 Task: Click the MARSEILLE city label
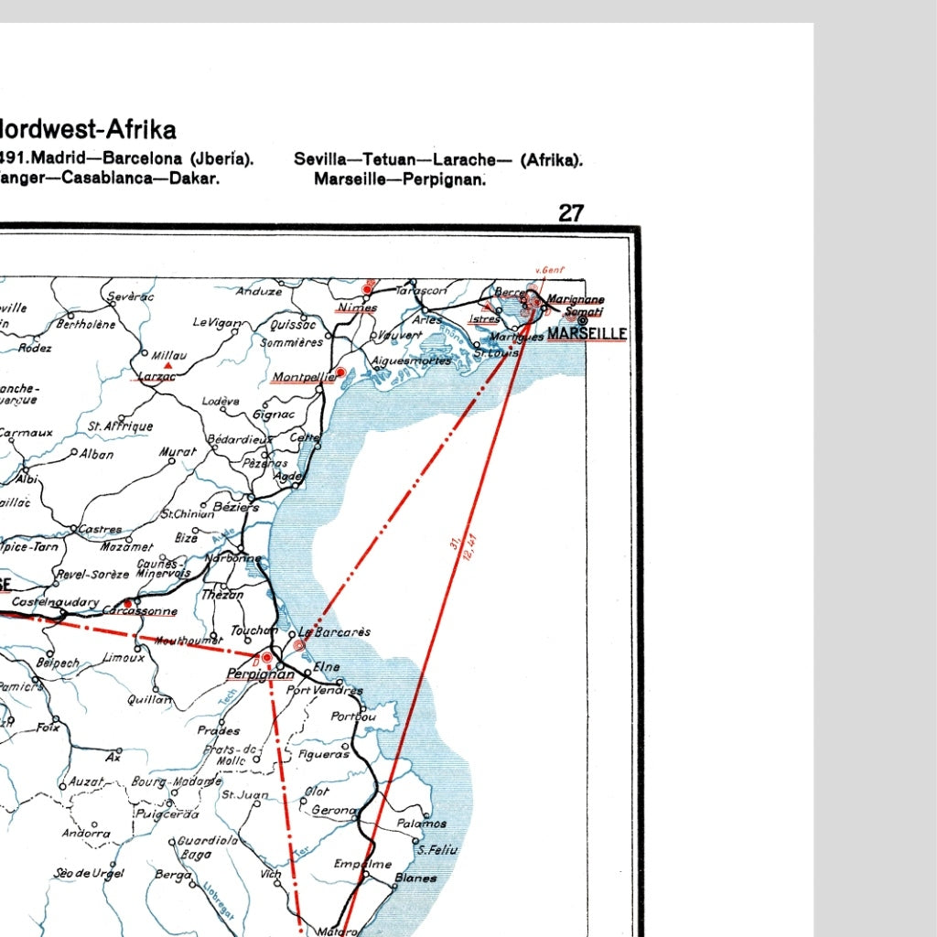pyautogui.click(x=587, y=333)
